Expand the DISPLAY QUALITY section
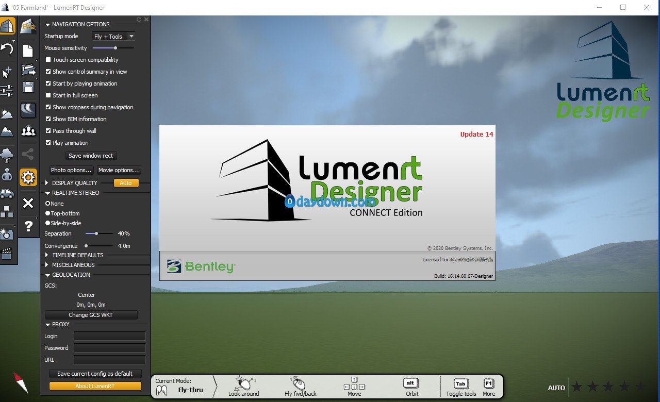The image size is (660, 402). pos(47,183)
